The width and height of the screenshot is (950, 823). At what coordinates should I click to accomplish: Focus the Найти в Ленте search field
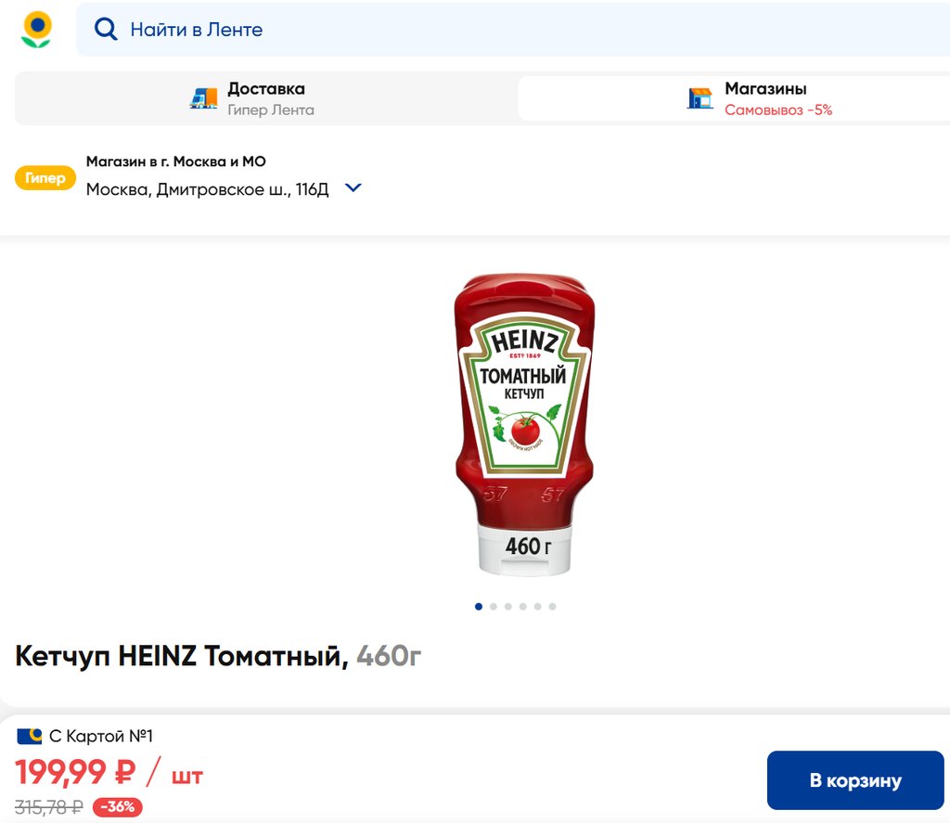coord(512,29)
